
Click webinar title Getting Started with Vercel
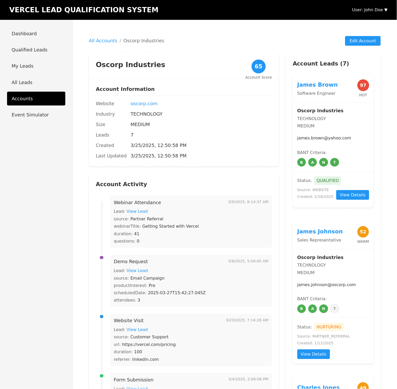pos(171,226)
